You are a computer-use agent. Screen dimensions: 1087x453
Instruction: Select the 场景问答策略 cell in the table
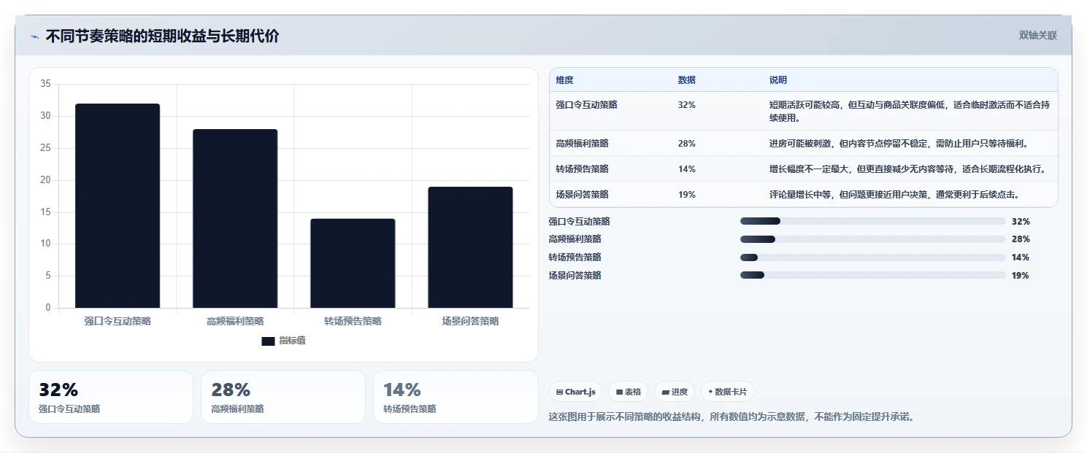[x=582, y=195]
